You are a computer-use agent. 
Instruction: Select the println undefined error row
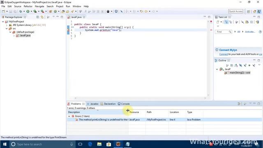(x=164, y=120)
